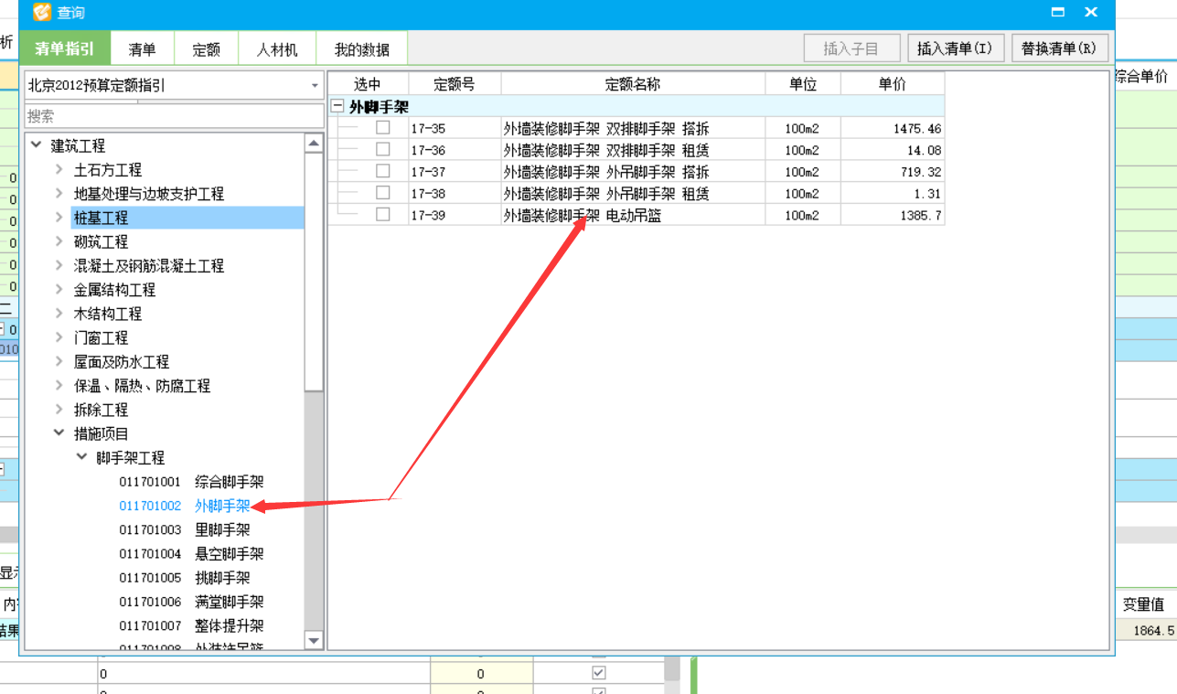Click the 单价 column header

point(893,84)
